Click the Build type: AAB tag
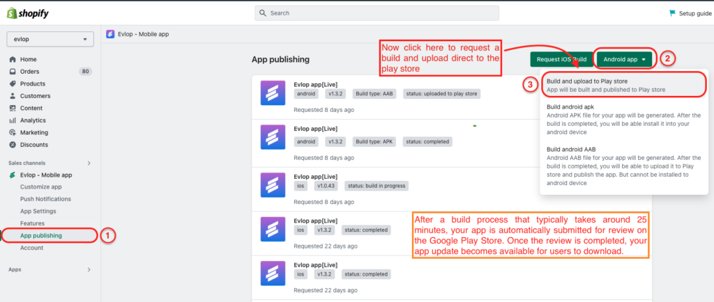714x302 pixels. click(x=375, y=94)
